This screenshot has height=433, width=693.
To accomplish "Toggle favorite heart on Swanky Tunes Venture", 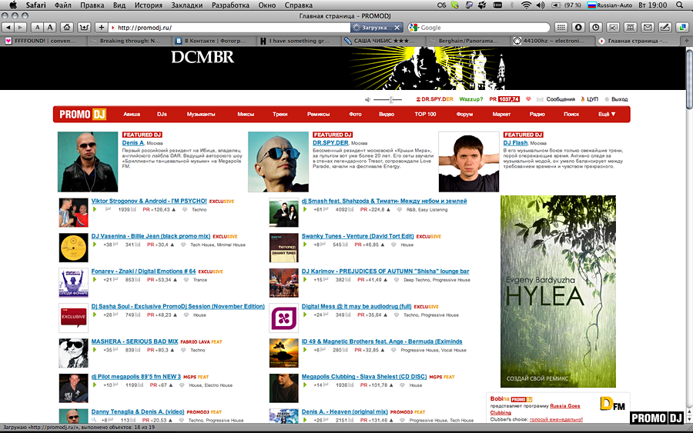I will [x=393, y=245].
